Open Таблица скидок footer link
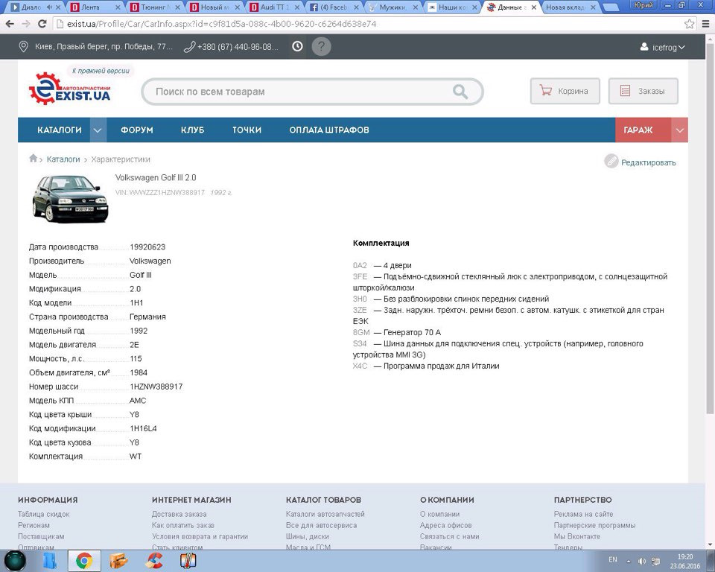This screenshot has width=715, height=572. pyautogui.click(x=44, y=514)
